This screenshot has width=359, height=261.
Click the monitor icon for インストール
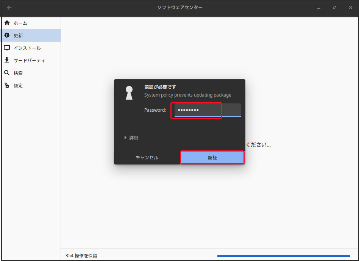(x=7, y=48)
